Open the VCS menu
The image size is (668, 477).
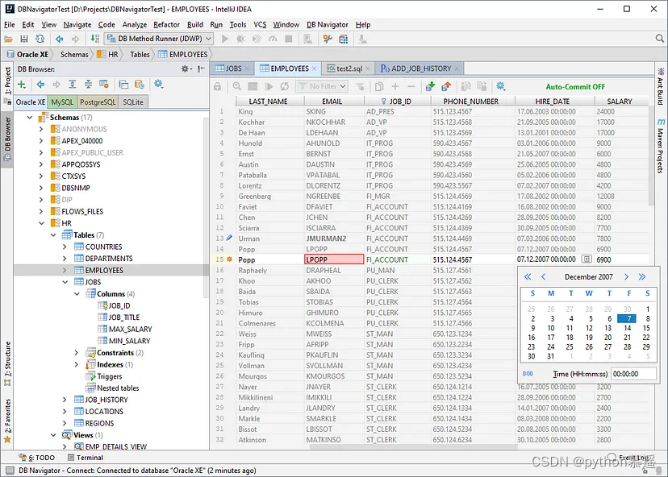(x=260, y=25)
